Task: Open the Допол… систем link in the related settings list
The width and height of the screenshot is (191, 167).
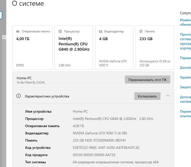Action: point(186,99)
